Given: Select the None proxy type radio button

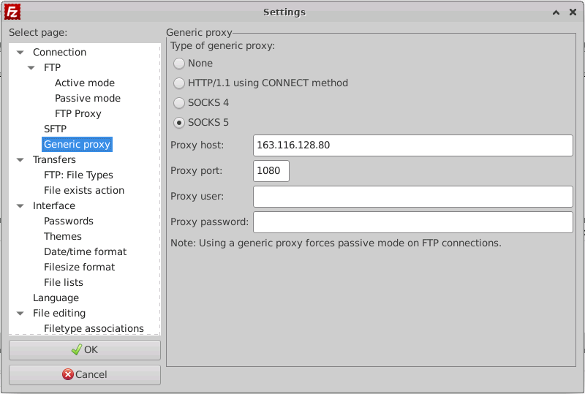Looking at the screenshot, I should click(179, 64).
